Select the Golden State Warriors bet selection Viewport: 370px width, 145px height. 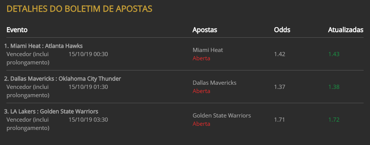[x=222, y=116]
